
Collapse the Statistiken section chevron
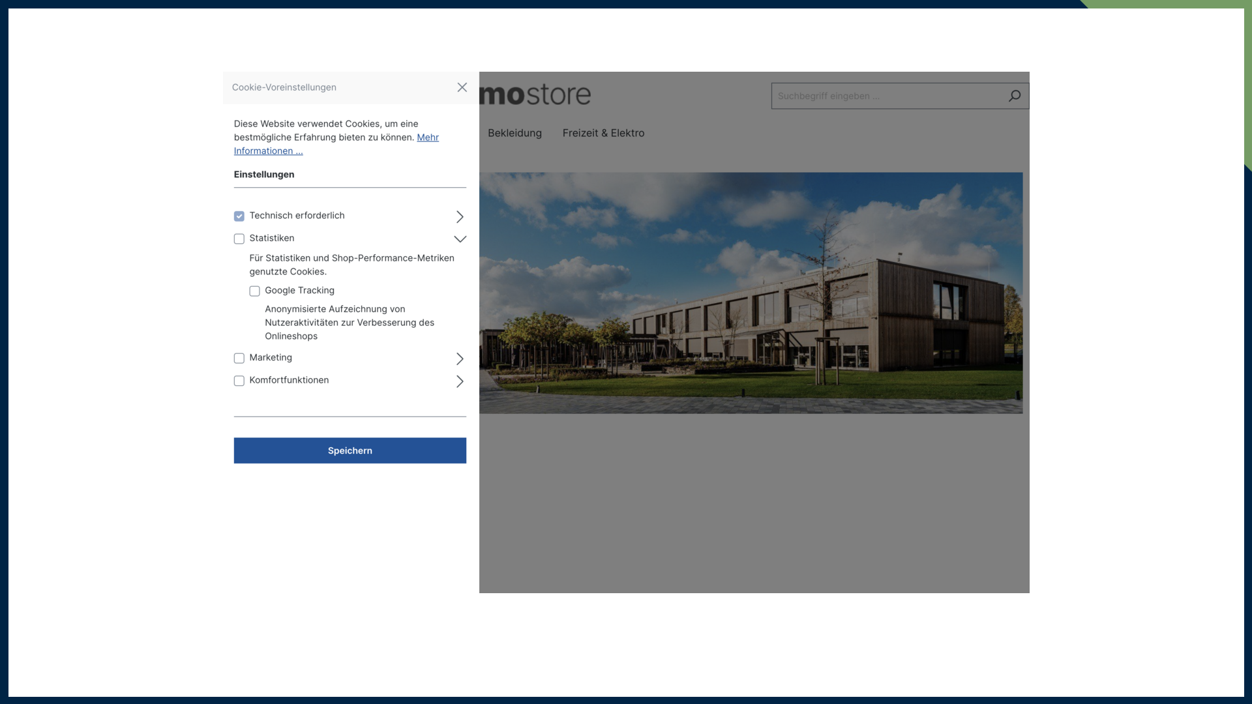pos(460,239)
